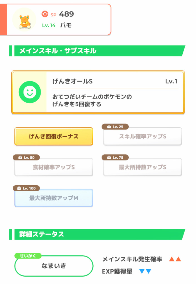Tap the なまいき nature button
This screenshot has height=284, width=196.
(x=54, y=266)
